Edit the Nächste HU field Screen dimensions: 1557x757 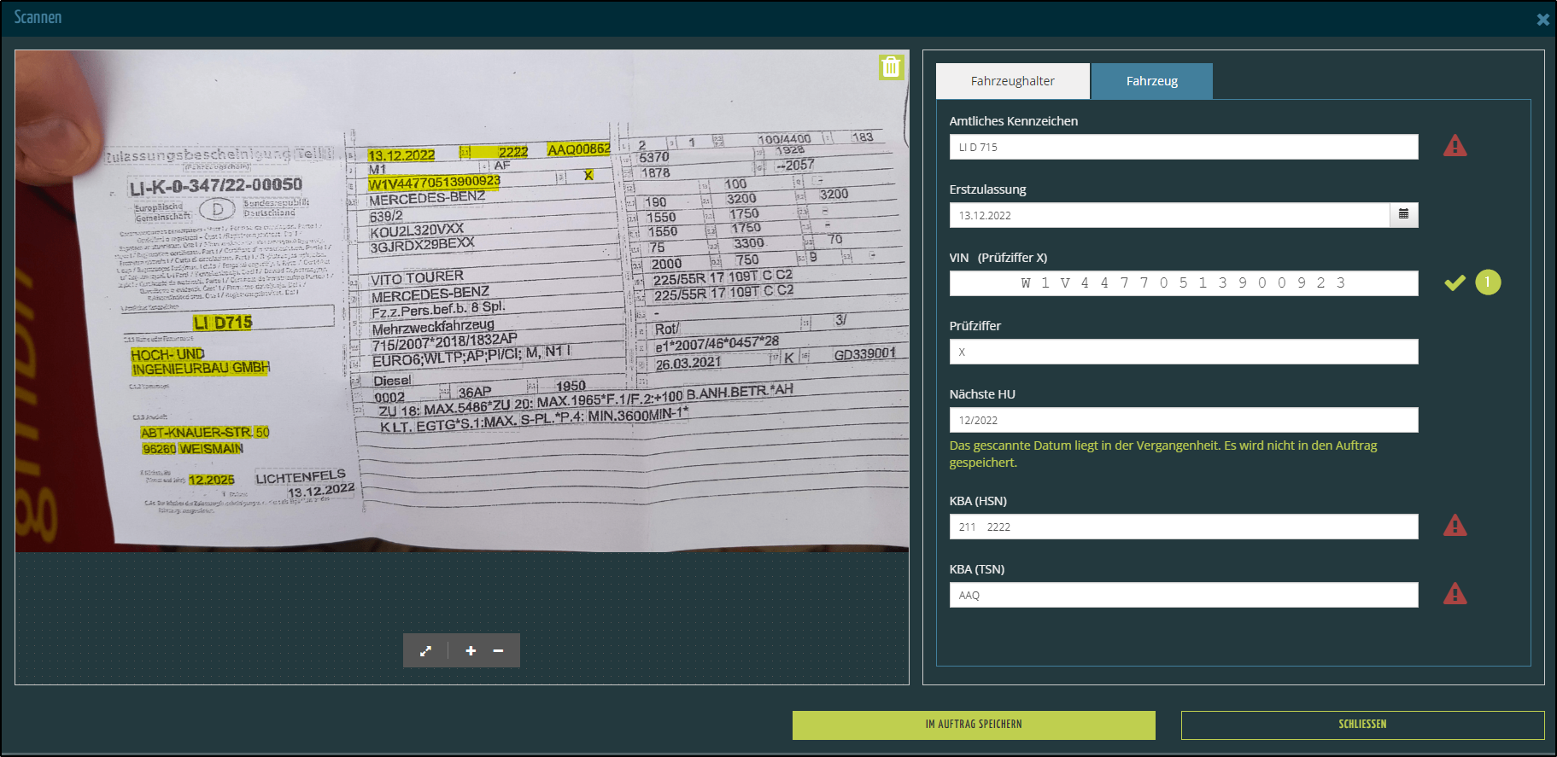[1183, 420]
